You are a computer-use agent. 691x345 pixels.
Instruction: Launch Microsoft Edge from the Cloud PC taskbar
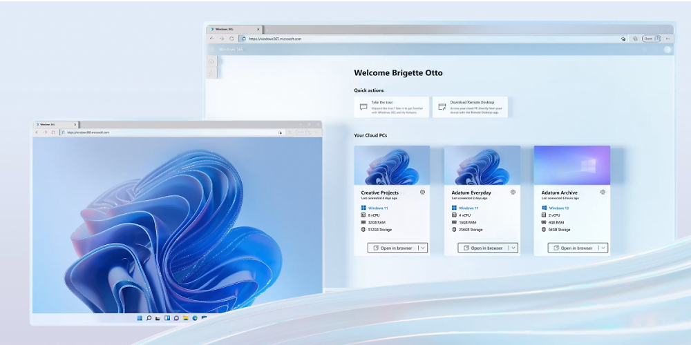coord(195,317)
